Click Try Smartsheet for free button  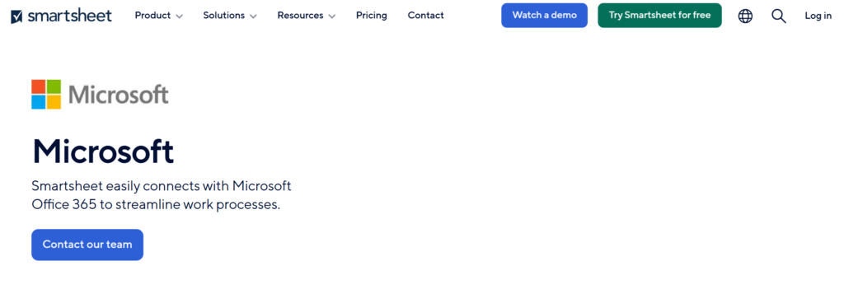(659, 15)
